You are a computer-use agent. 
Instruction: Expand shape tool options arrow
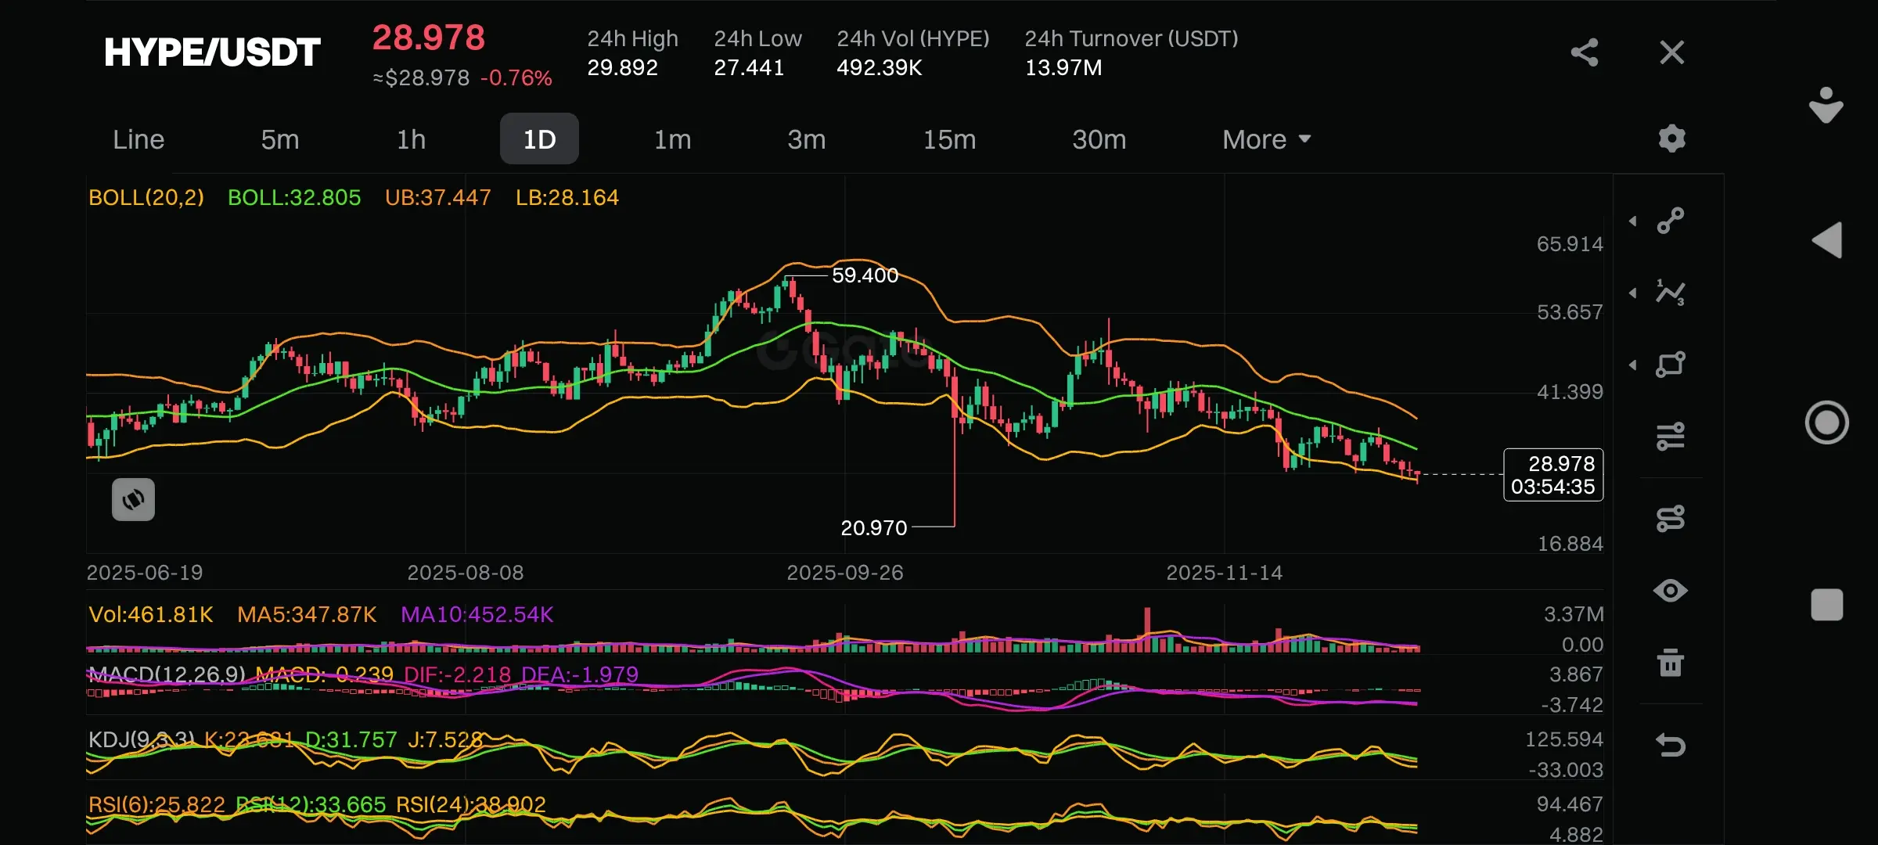pos(1633,365)
